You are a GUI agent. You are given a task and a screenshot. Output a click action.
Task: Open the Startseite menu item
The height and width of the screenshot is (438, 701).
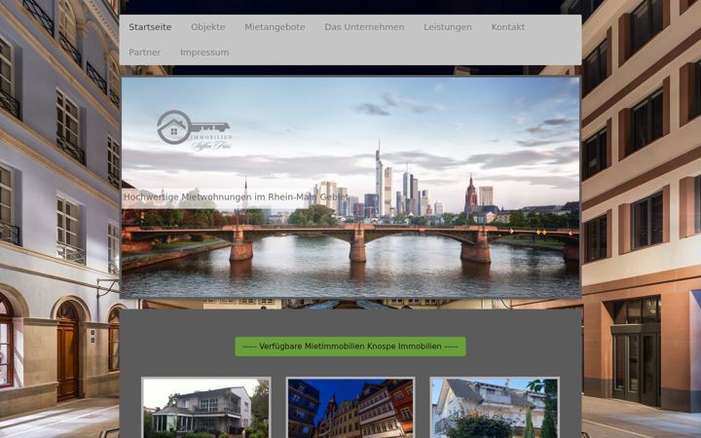(x=150, y=27)
